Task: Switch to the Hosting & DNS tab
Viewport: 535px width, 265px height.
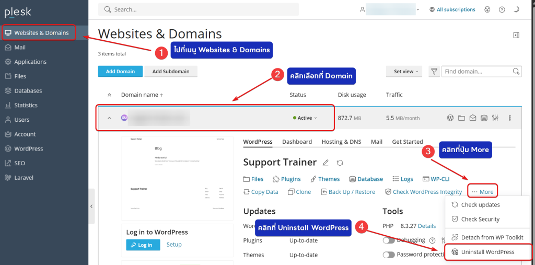Action: point(341,142)
